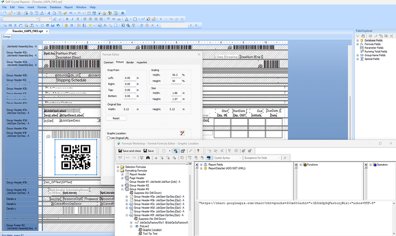396x236 pixels.
Task: Click the binoculars Find icon in Formula Workshop
Action: pyautogui.click(x=148, y=158)
